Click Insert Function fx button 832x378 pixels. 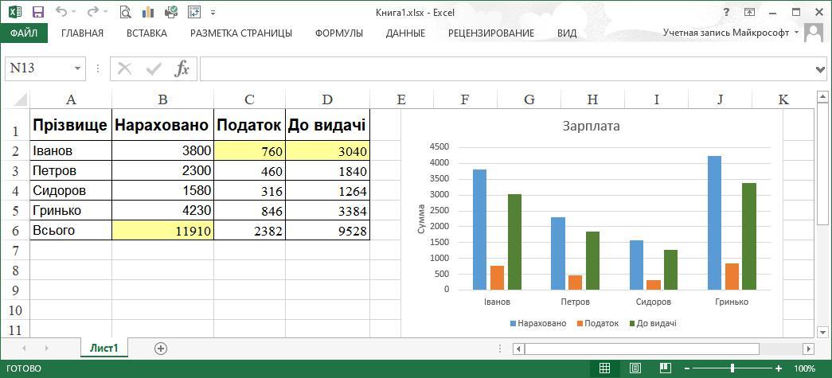(182, 68)
